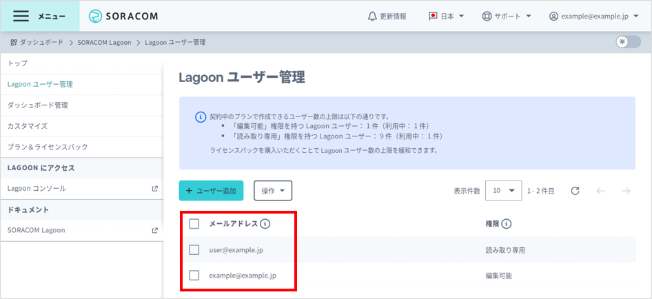This screenshot has width=652, height=299.
Task: Check the user@example.jp row checkbox
Action: [x=194, y=250]
